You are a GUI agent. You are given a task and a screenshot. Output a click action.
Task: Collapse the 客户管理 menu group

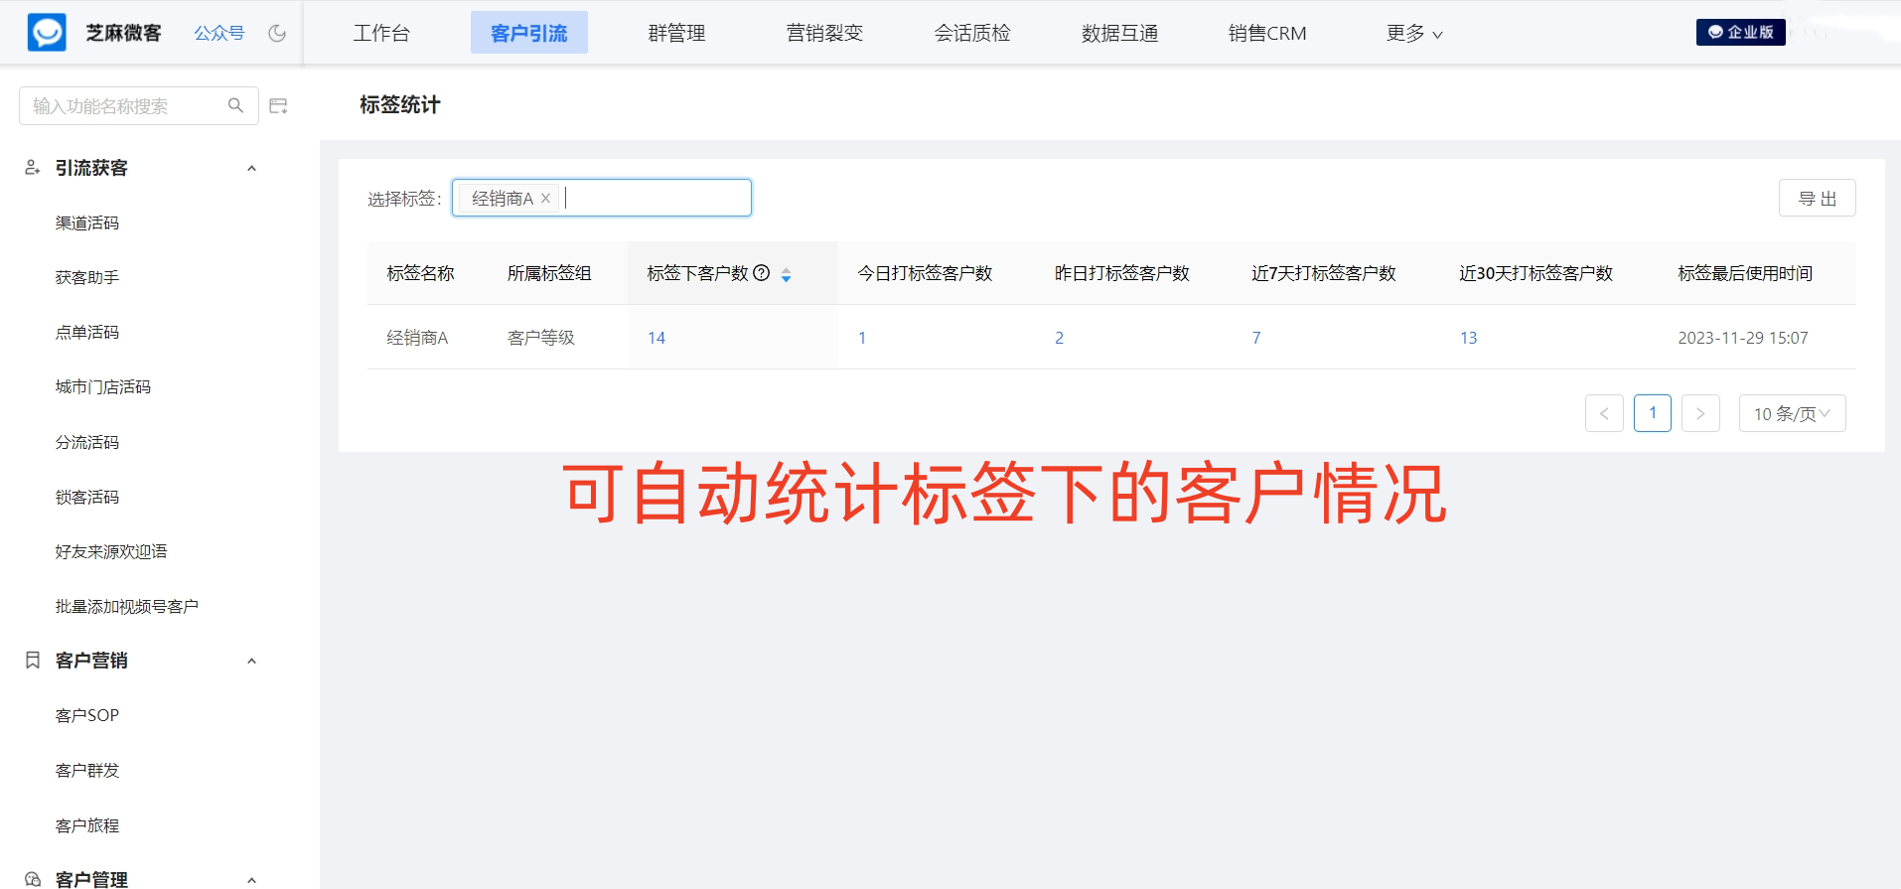pos(251,880)
